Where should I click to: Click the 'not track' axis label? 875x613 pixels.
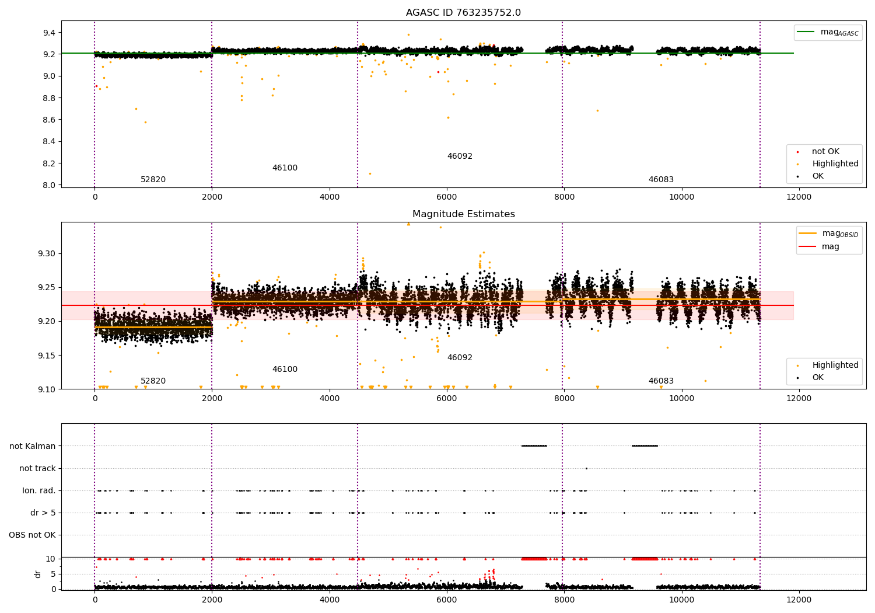coord(37,469)
